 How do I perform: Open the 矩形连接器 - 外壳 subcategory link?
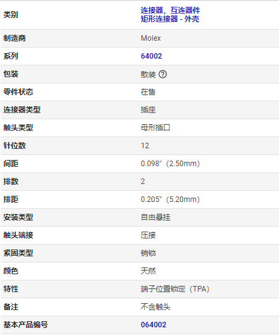click(x=170, y=19)
